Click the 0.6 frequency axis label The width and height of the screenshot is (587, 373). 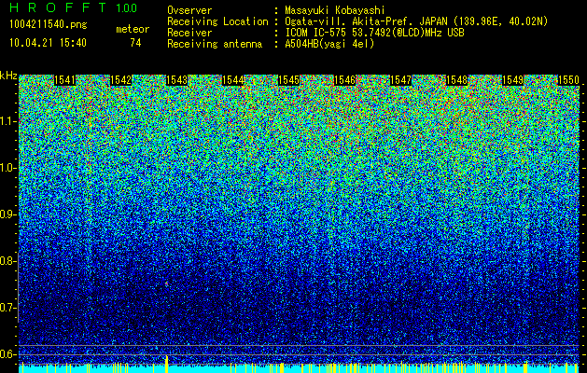tap(7, 354)
